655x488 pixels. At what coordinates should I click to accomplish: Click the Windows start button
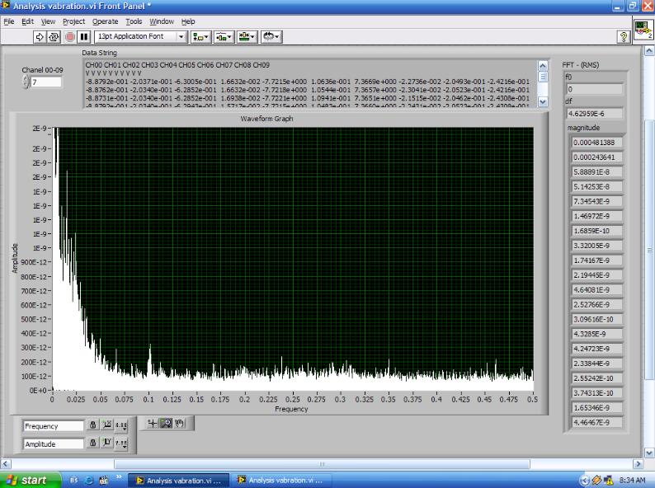click(x=26, y=480)
